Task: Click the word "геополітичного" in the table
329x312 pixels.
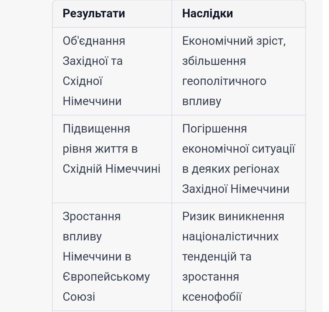Action: point(224,81)
